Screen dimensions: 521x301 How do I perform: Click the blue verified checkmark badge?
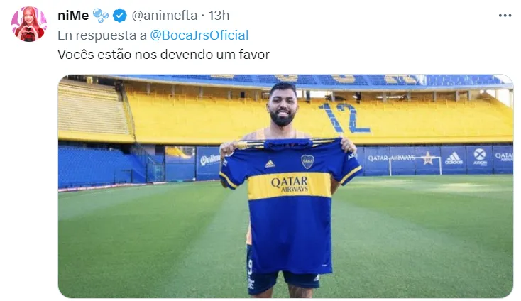coord(120,16)
